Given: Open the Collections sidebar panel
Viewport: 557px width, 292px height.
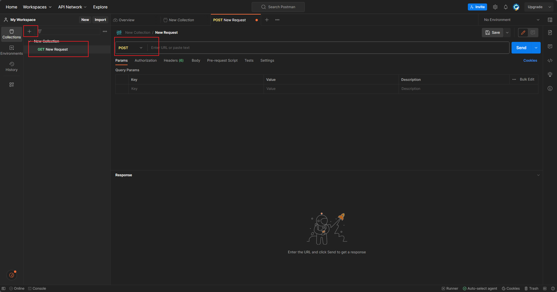Looking at the screenshot, I should [x=12, y=34].
